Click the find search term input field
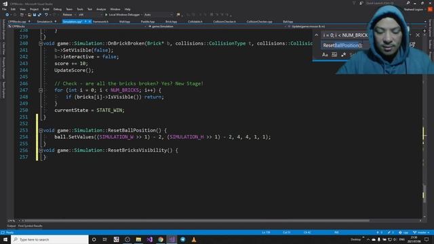The width and height of the screenshot is (434, 244). click(x=345, y=35)
